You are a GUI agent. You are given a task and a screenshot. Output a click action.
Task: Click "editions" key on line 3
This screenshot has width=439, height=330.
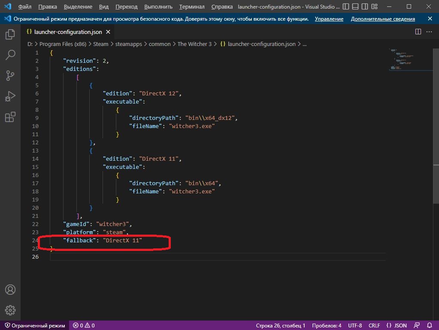tap(79, 69)
